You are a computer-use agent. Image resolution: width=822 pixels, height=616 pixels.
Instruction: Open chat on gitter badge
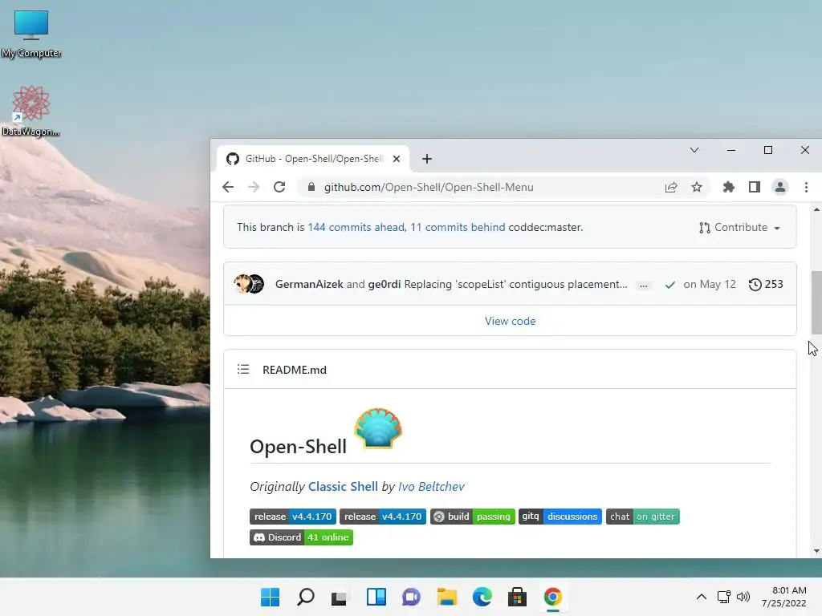(x=643, y=517)
